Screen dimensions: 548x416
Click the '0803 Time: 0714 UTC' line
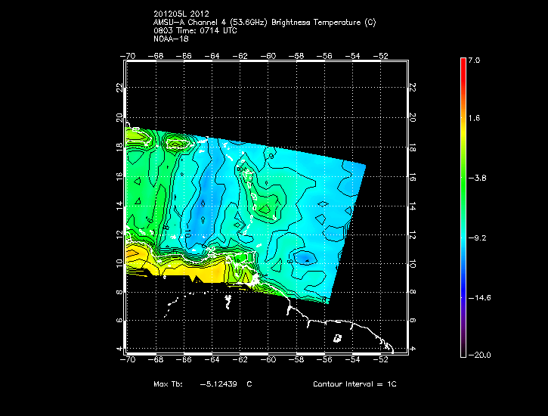click(195, 30)
